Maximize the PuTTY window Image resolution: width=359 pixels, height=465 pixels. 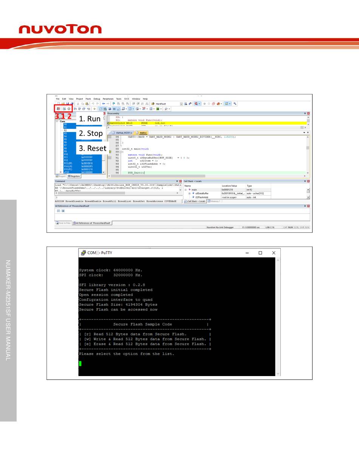[x=260, y=253]
